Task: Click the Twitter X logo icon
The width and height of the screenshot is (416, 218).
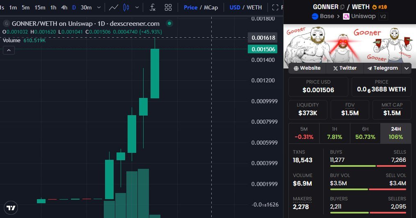Action: (x=335, y=68)
